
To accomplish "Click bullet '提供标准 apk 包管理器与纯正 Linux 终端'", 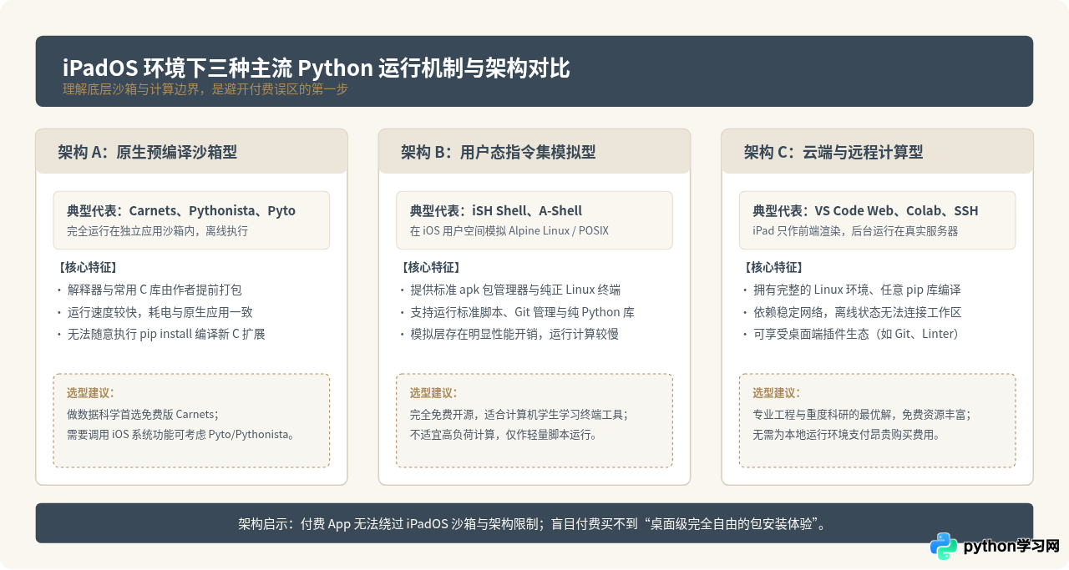I will coord(515,290).
